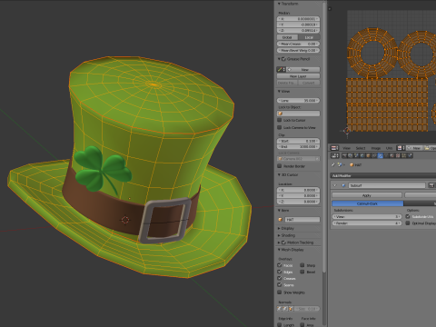Click the Local orientation button
Screen dimensions: 436x327
pos(309,37)
